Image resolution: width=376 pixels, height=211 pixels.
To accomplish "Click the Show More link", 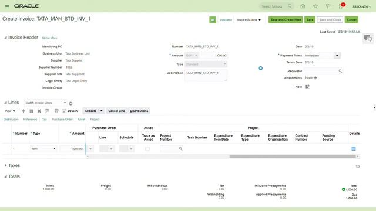I will (49, 38).
